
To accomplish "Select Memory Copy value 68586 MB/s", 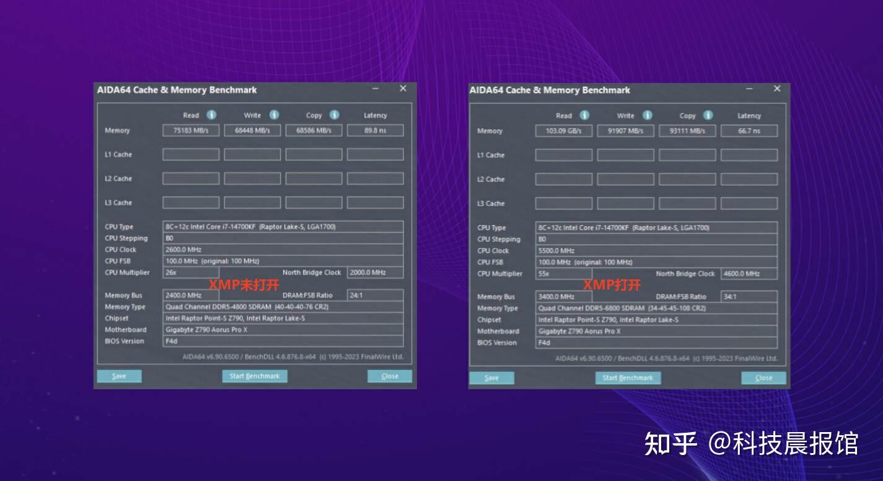I will pyautogui.click(x=314, y=131).
